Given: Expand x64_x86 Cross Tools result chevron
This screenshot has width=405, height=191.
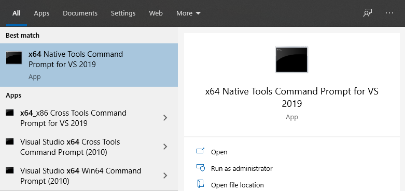Looking at the screenshot, I should pos(165,118).
